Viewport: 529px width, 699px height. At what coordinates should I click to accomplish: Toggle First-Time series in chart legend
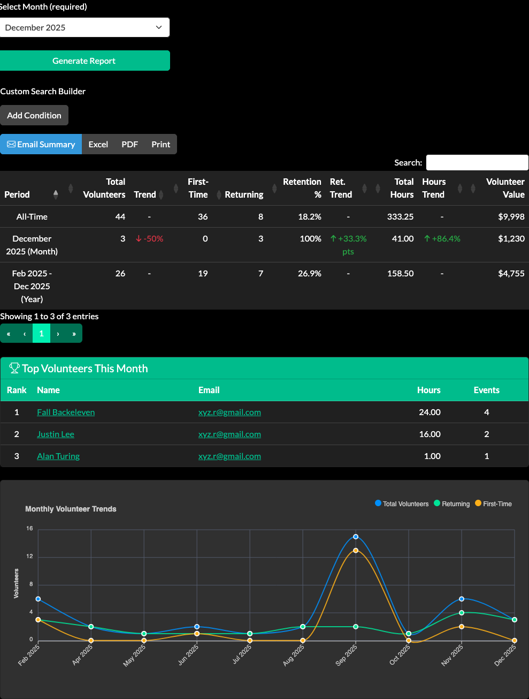[x=493, y=504]
